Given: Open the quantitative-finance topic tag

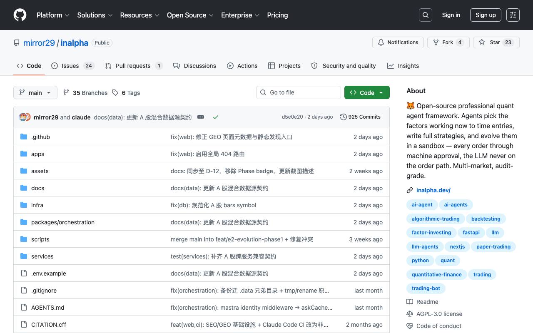Looking at the screenshot, I should point(437,275).
